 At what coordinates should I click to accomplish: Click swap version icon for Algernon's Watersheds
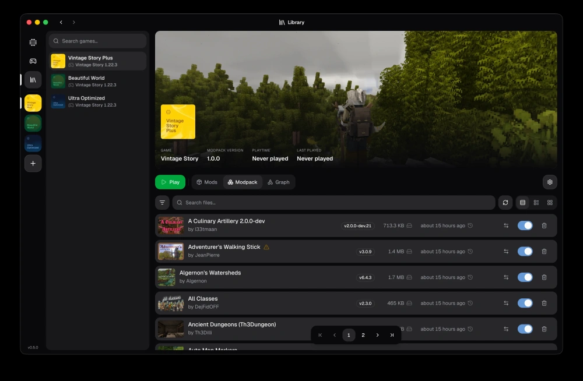[506, 277]
